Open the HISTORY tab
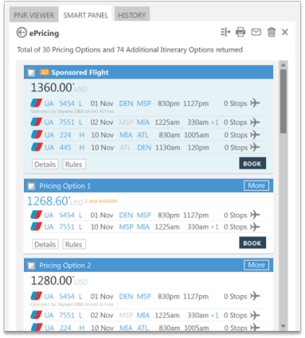This screenshot has width=305, height=338. (x=132, y=15)
